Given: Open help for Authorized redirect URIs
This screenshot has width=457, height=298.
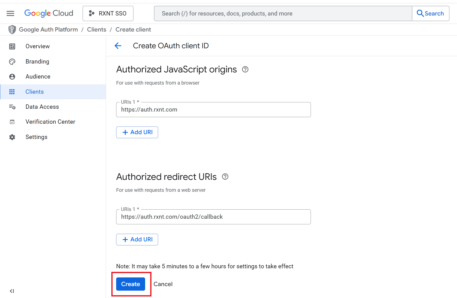Looking at the screenshot, I should click(x=225, y=177).
